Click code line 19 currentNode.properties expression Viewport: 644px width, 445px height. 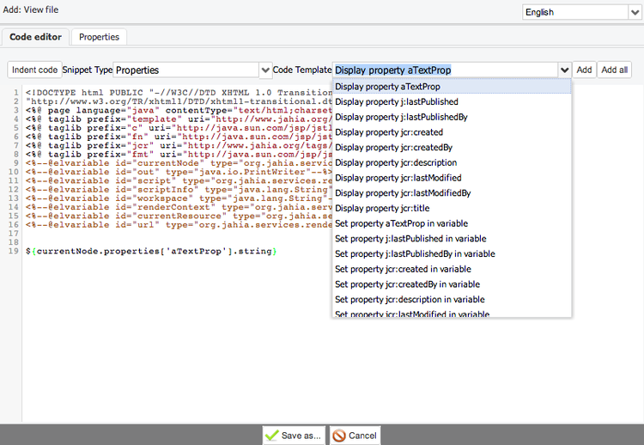click(x=151, y=251)
